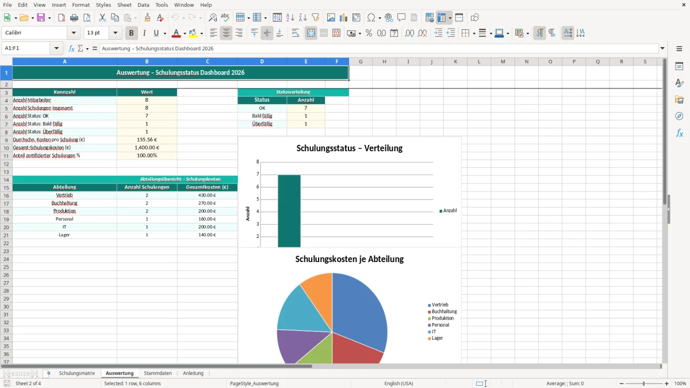Click the AutoFilter funnel icon
The height and width of the screenshot is (388, 690).
point(316,18)
